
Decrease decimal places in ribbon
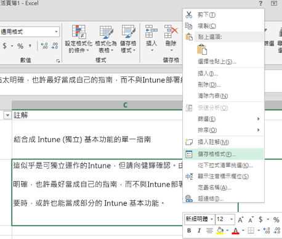54,46
